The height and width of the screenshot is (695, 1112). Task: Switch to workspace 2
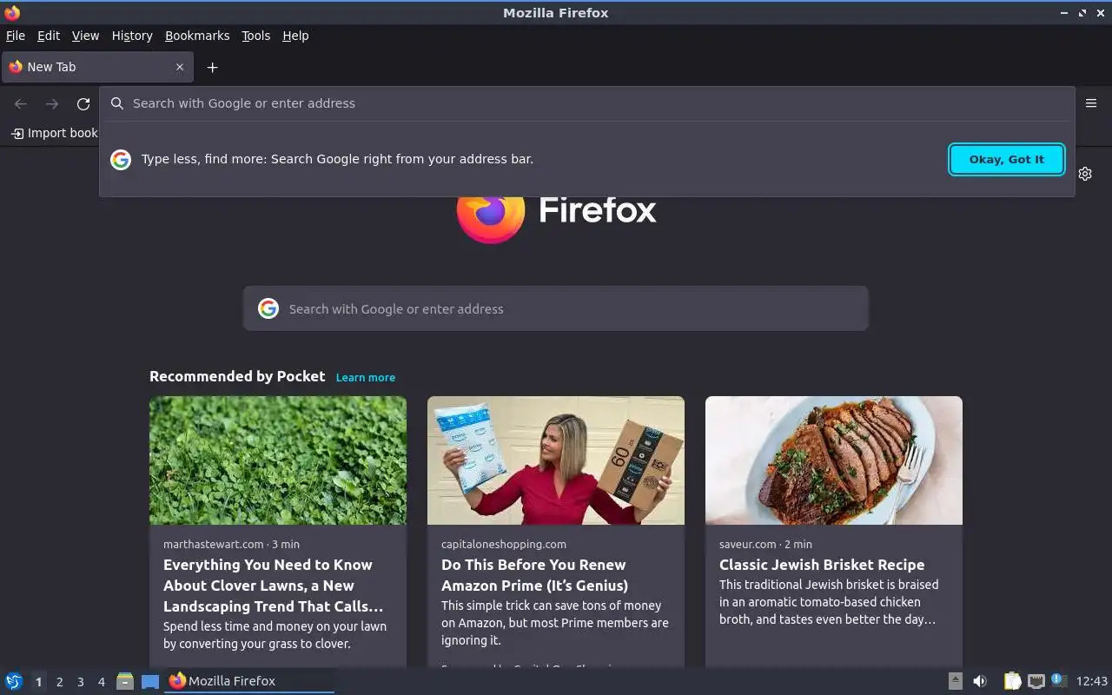59,682
